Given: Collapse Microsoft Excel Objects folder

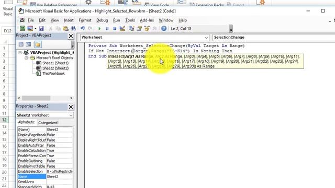Looking at the screenshot, I should coord(26,58).
